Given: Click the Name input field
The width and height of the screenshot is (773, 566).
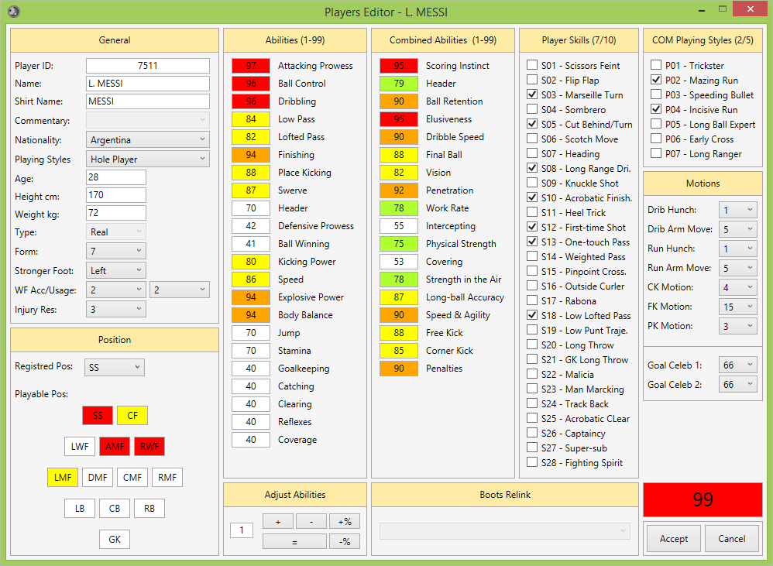Looking at the screenshot, I should pyautogui.click(x=148, y=84).
